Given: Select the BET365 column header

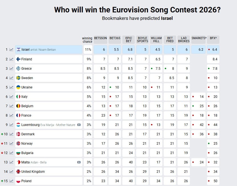Looking at the screenshot, I should [x=115, y=38].
